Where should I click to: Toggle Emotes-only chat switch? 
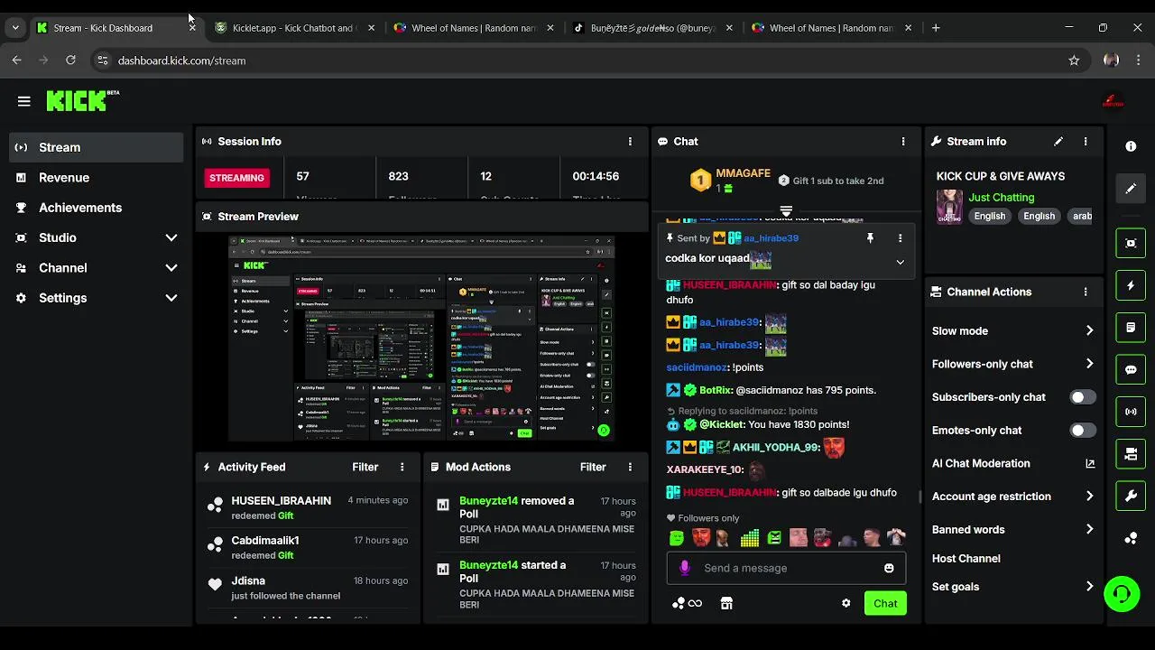(x=1083, y=431)
